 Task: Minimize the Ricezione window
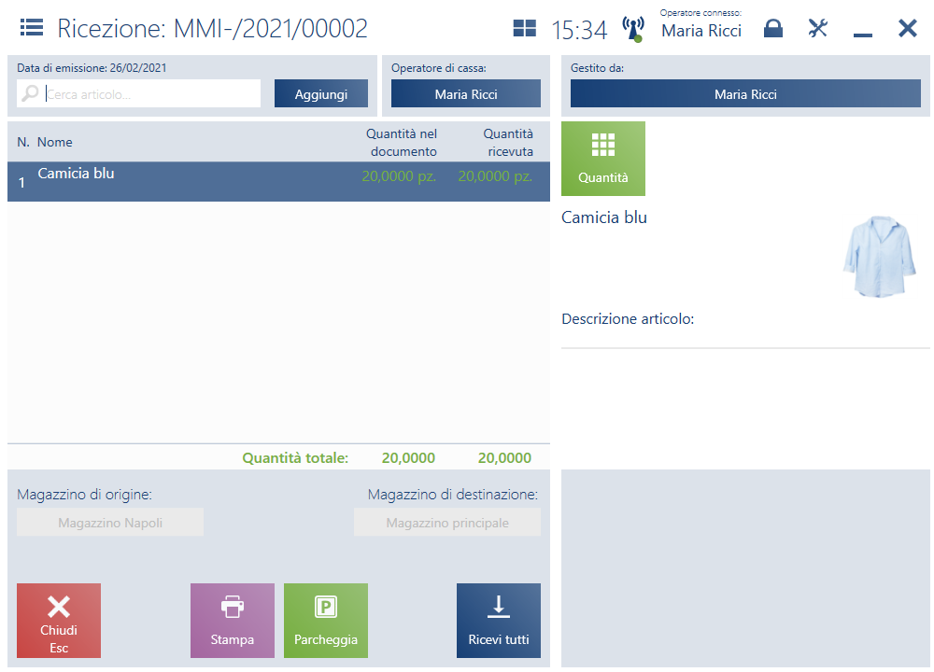(x=862, y=35)
